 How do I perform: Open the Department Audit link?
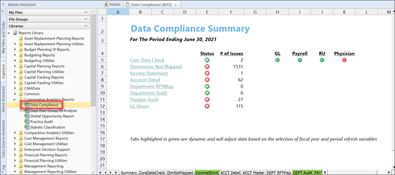point(148,93)
